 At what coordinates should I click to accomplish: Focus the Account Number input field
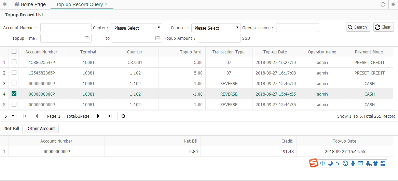click(x=66, y=28)
